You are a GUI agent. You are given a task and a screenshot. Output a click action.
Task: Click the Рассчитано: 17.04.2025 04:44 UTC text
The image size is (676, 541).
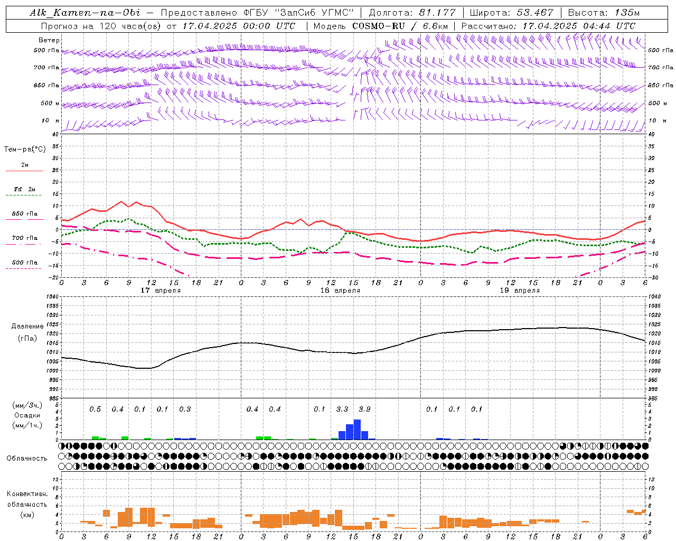(548, 26)
